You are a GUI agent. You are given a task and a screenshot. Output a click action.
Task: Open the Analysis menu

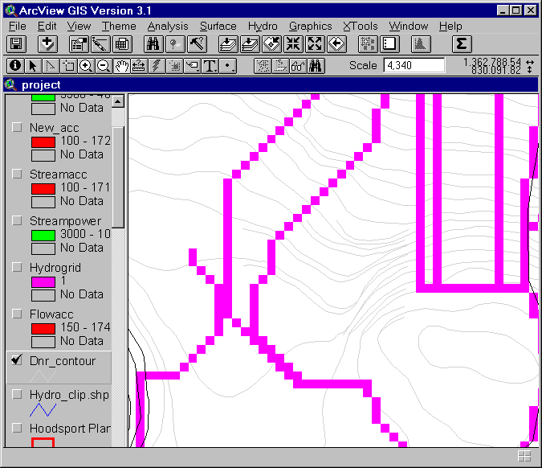coord(168,27)
